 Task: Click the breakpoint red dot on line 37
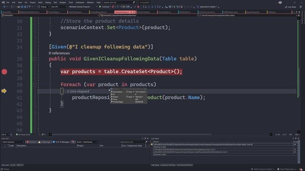[x=4, y=72]
